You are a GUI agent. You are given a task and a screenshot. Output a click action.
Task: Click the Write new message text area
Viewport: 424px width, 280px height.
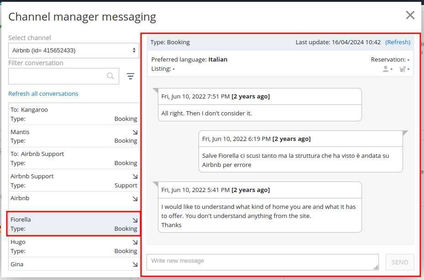click(262, 262)
